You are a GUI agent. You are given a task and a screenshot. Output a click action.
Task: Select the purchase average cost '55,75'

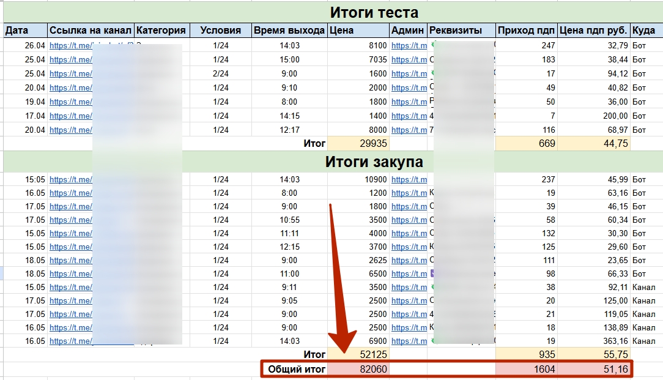point(594,355)
